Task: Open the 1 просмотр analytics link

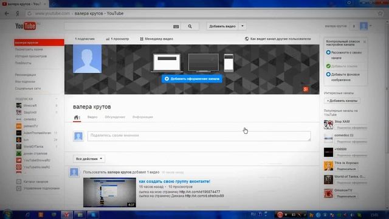Action: click(117, 39)
